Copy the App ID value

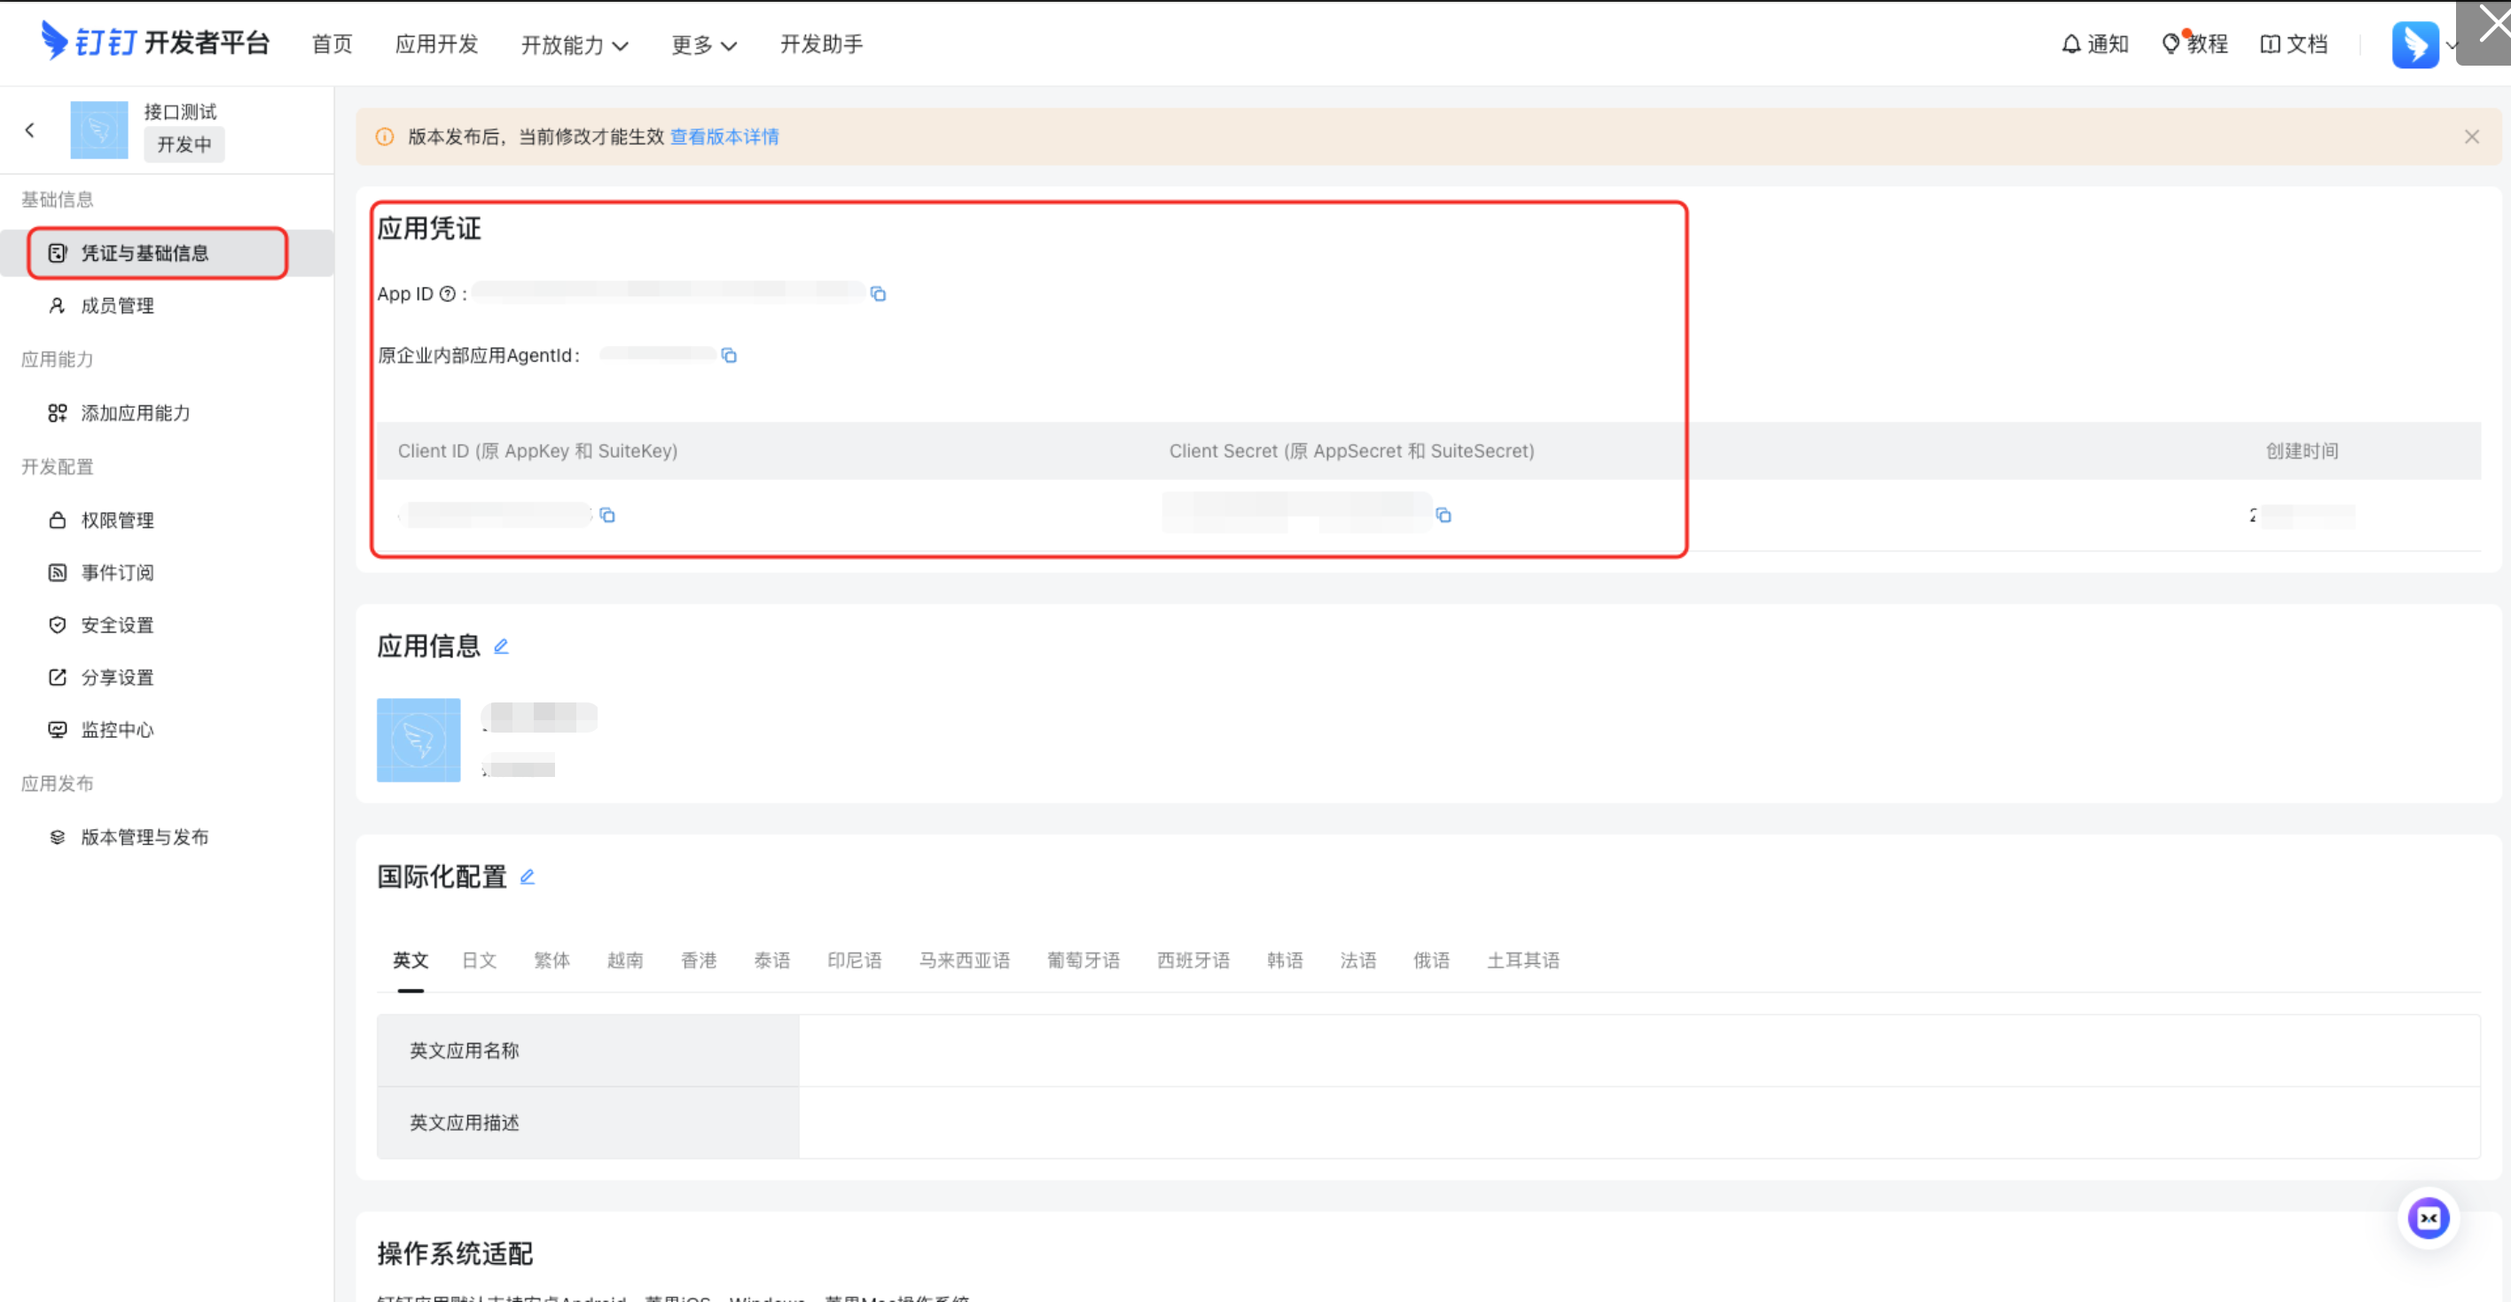tap(879, 294)
